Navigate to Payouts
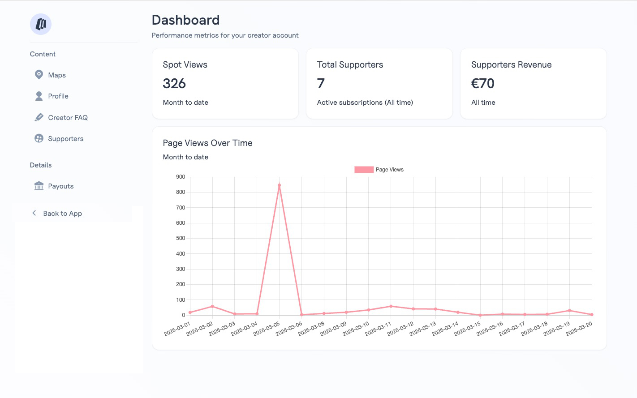Screen dimensions: 637x398 61,186
